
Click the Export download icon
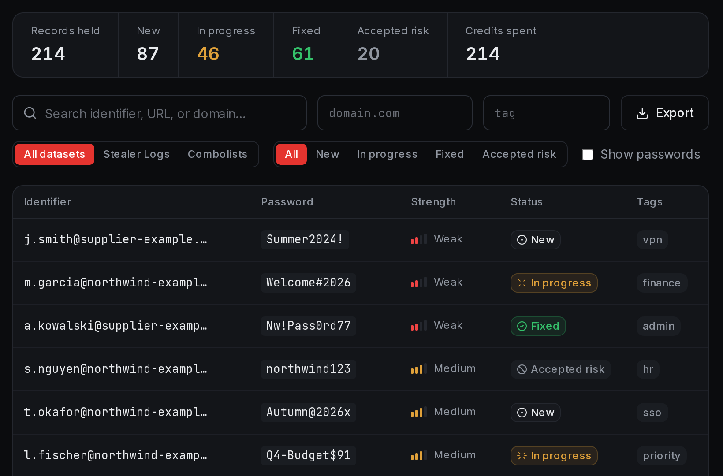[x=642, y=113]
